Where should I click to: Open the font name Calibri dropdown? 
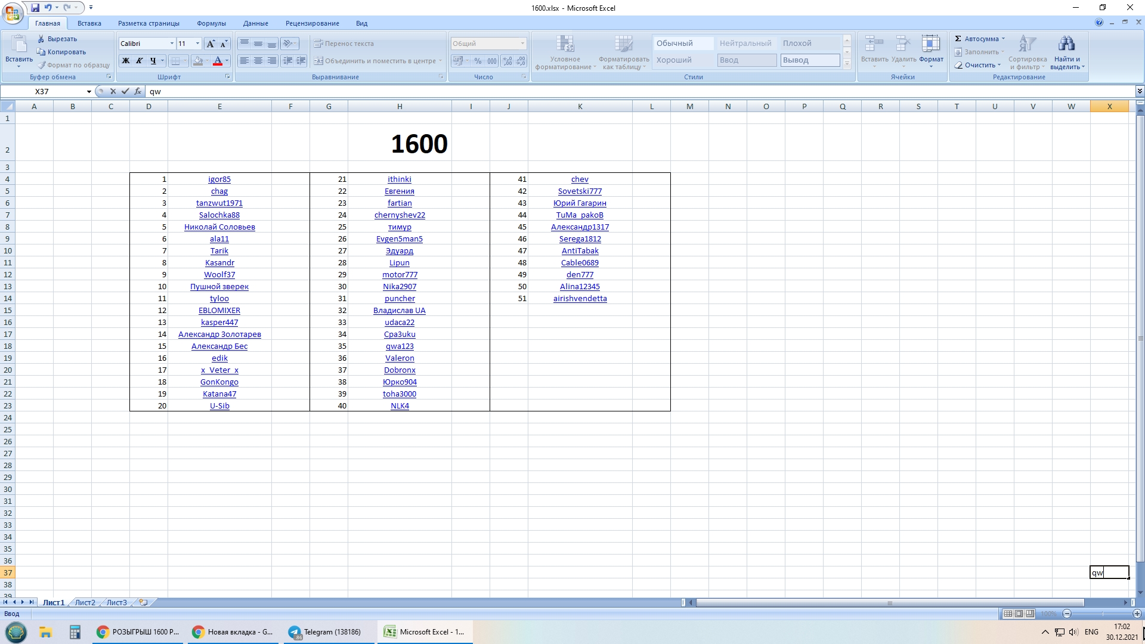(172, 44)
